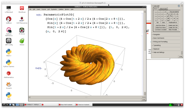Image resolution: width=185 pixels, height=109 pixels.
Task: Click the Shutdown desktop icon
Action: click(22, 9)
